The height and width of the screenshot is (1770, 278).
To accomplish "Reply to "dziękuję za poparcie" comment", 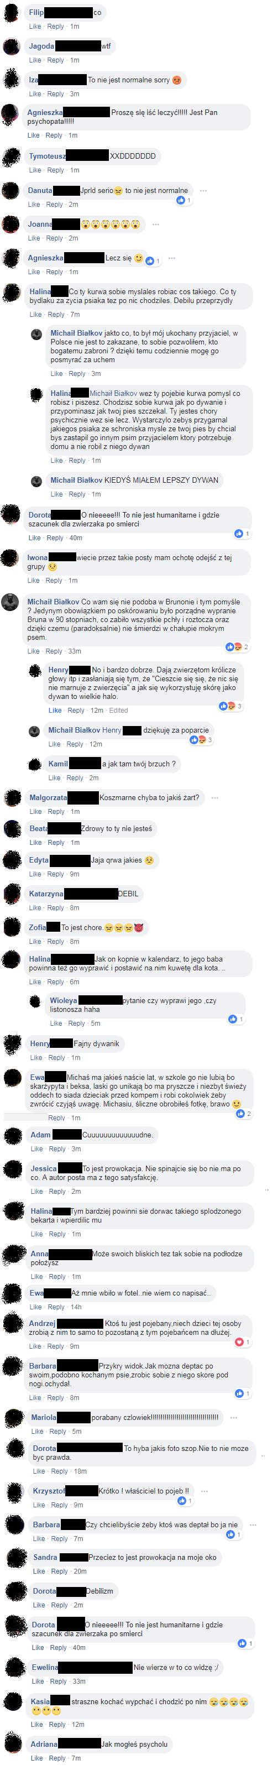I will pyautogui.click(x=75, y=744).
